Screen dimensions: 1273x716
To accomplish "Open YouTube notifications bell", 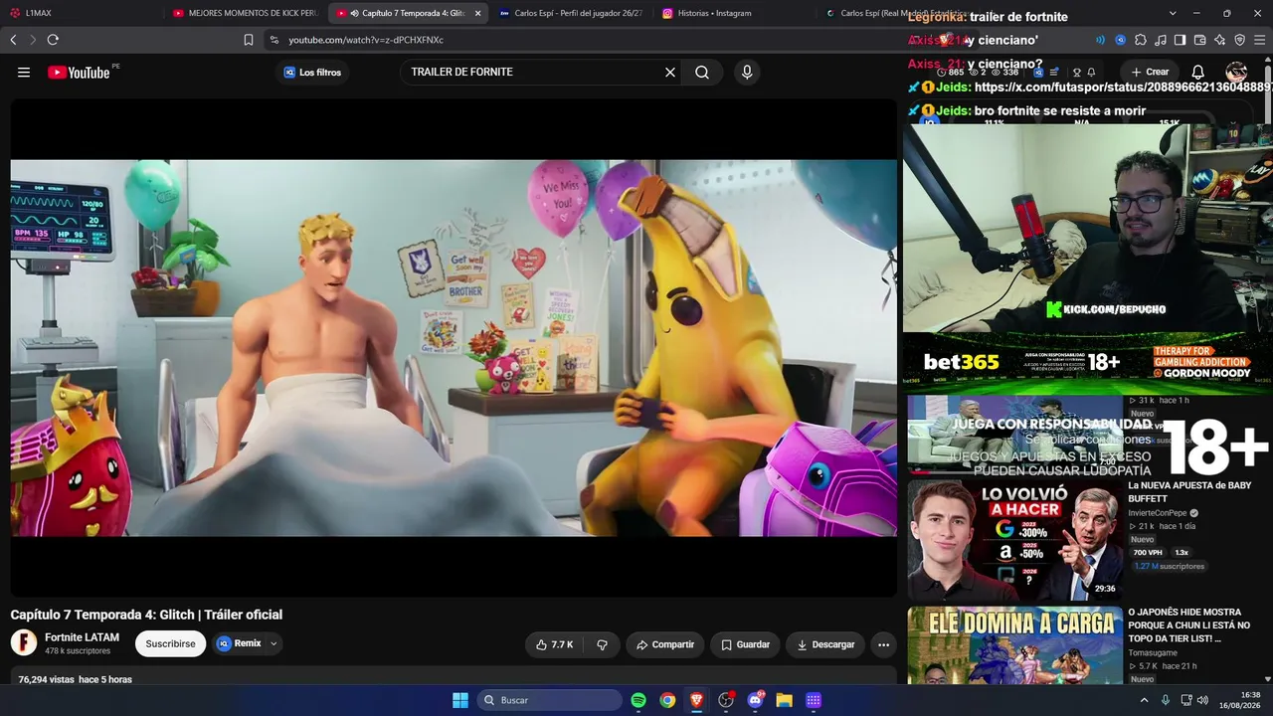I will (x=1198, y=72).
